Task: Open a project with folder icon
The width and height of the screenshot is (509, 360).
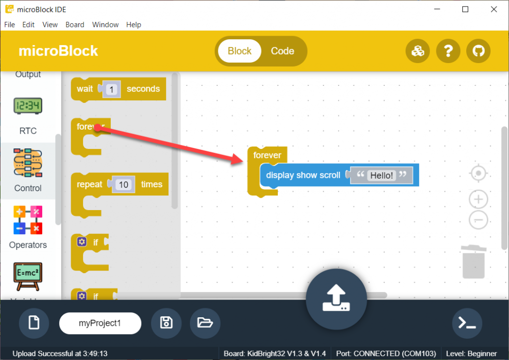Action: 205,323
